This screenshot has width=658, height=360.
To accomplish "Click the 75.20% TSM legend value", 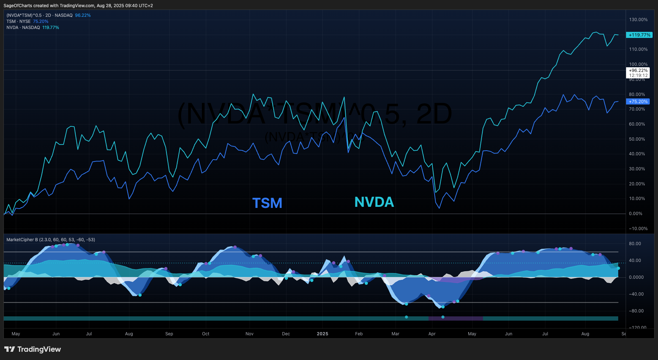I will 41,21.
